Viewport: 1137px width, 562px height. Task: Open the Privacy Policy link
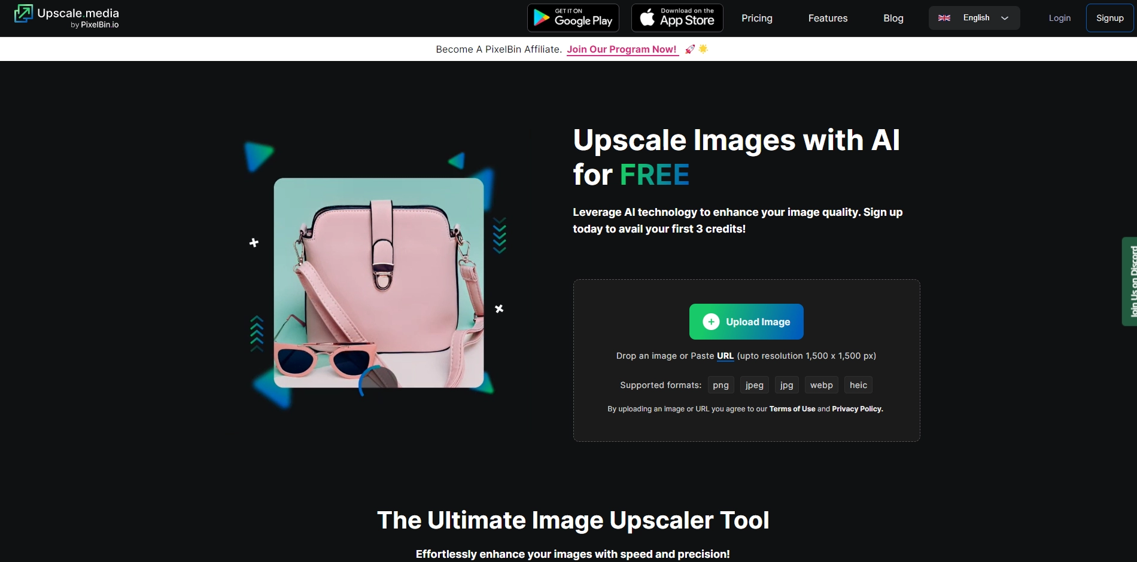point(857,409)
